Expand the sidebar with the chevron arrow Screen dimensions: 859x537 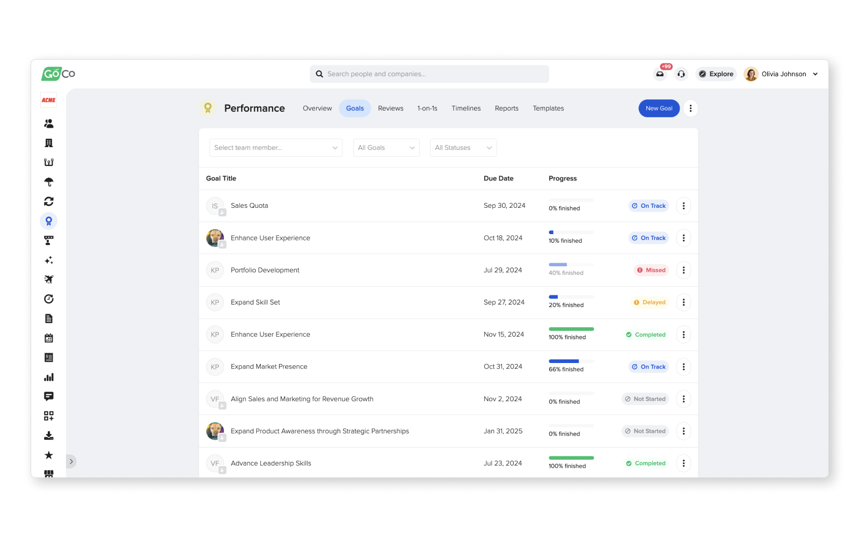click(x=71, y=461)
